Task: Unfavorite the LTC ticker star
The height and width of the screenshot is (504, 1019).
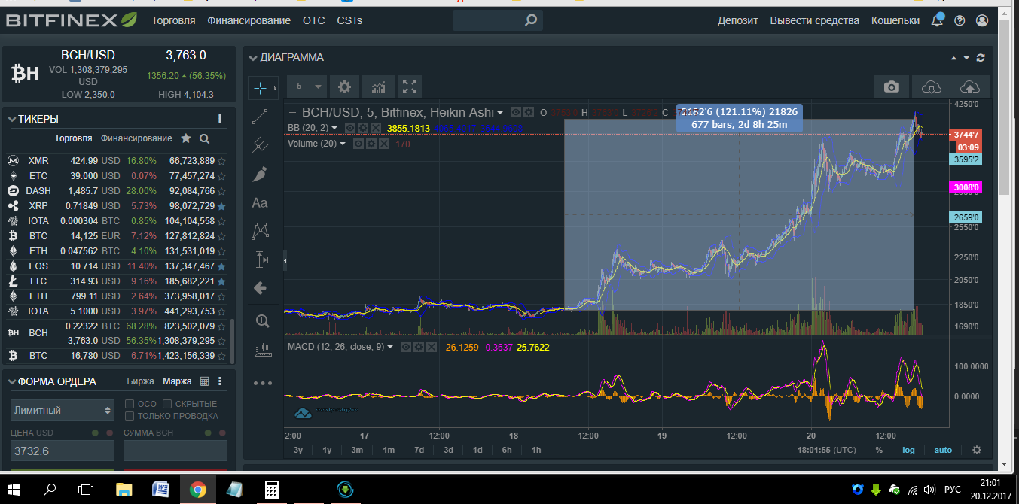Action: pyautogui.click(x=221, y=281)
